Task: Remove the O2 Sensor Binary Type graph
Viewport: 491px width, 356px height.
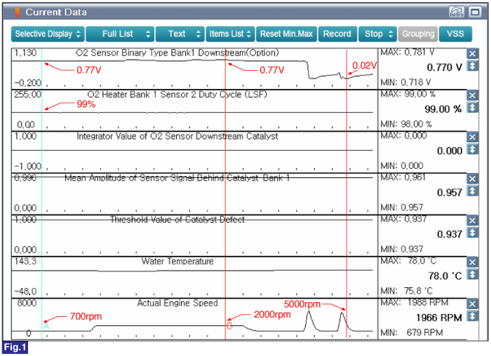Action: [472, 53]
